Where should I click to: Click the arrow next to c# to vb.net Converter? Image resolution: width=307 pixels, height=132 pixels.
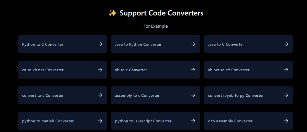pos(100,70)
